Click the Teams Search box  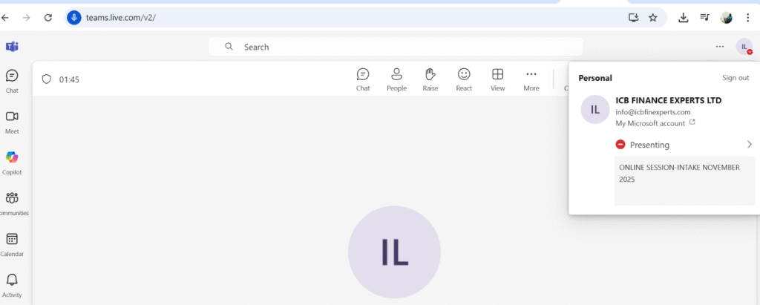(396, 47)
